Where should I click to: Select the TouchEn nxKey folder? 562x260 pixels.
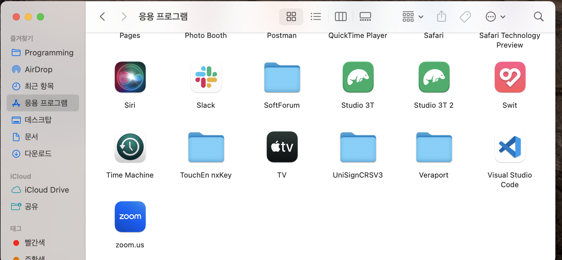(206, 147)
